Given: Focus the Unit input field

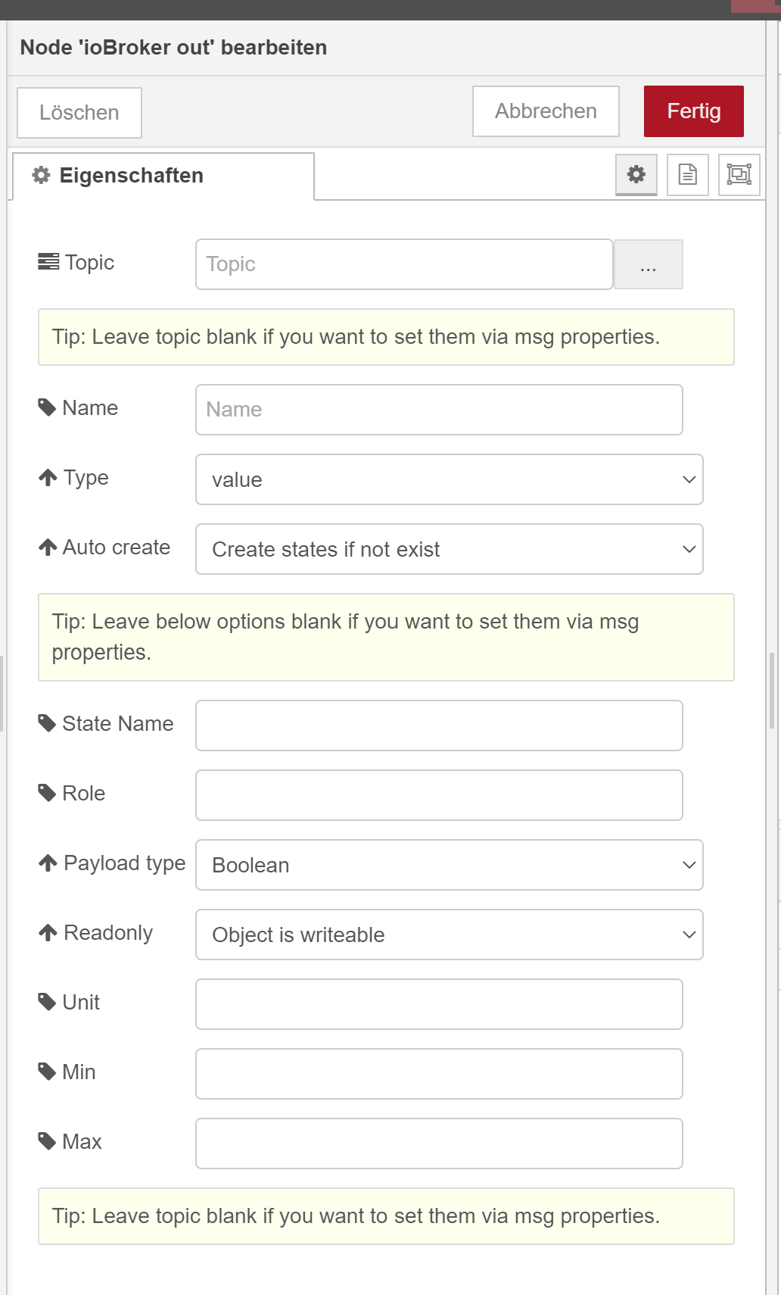Looking at the screenshot, I should pyautogui.click(x=439, y=1004).
